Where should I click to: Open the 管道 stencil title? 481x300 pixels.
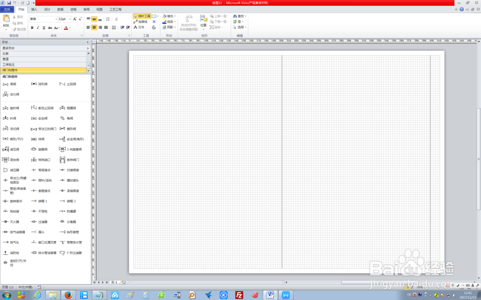click(x=43, y=59)
